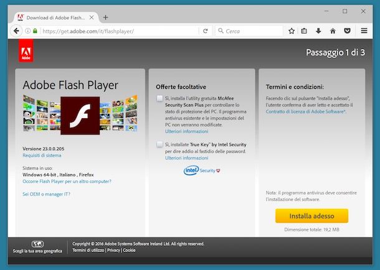Open 'Occorre Flash Player per un altro computer?' link
Screen dimensions: 380x270
point(67,181)
